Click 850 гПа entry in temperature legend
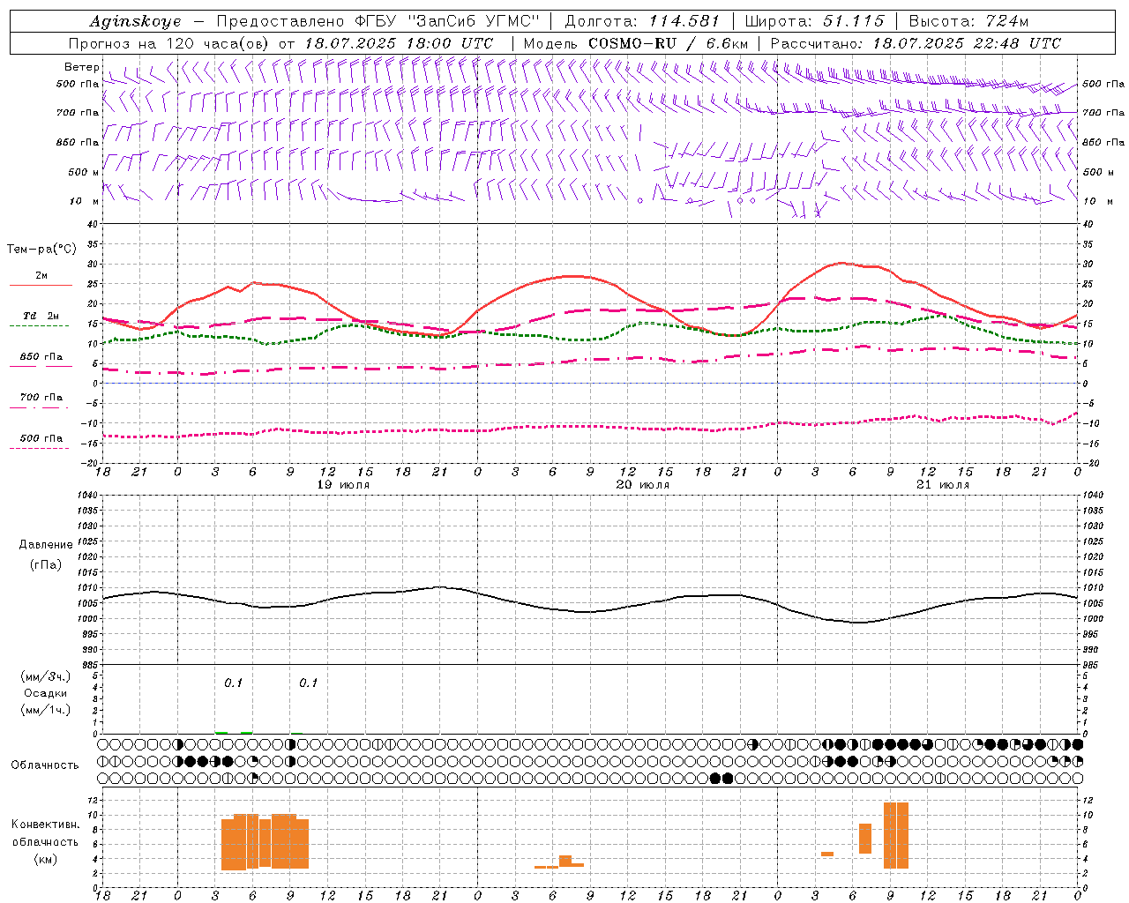1129x903 pixels. [41, 357]
